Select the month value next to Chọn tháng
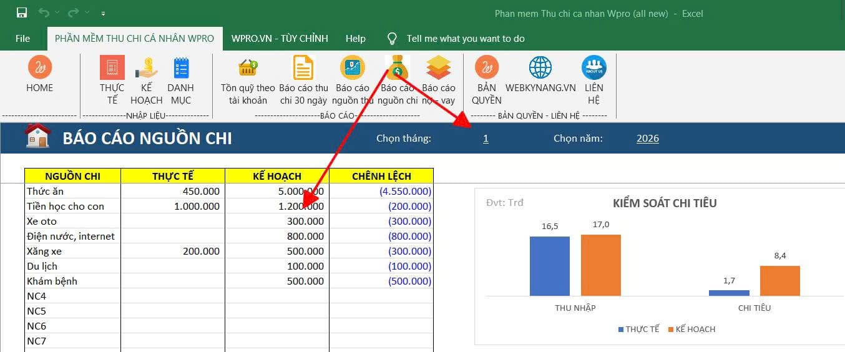 (486, 139)
